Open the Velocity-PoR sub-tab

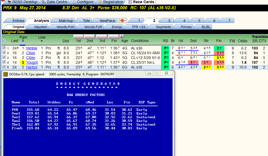coord(90,27)
